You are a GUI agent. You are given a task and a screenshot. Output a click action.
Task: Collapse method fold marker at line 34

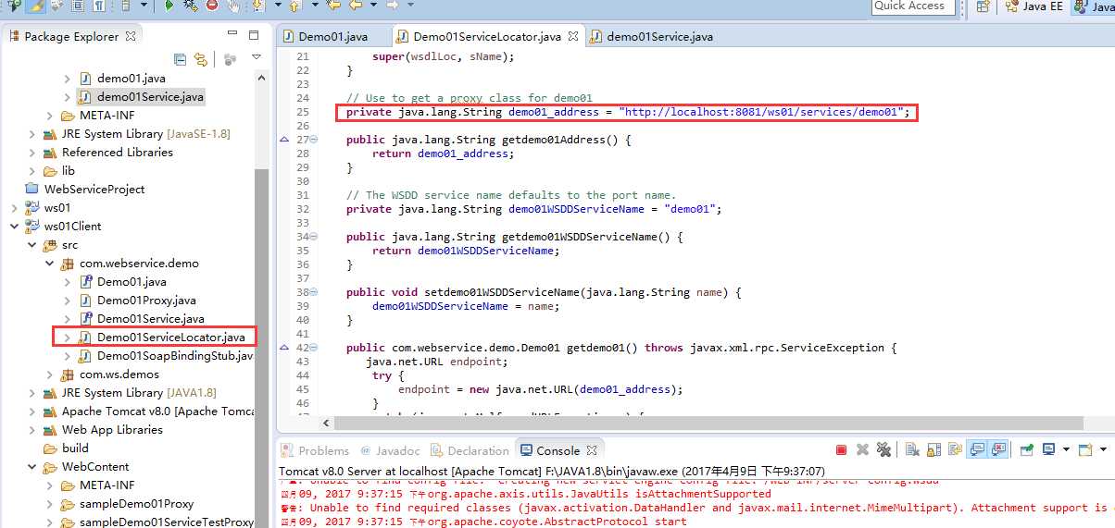point(313,237)
